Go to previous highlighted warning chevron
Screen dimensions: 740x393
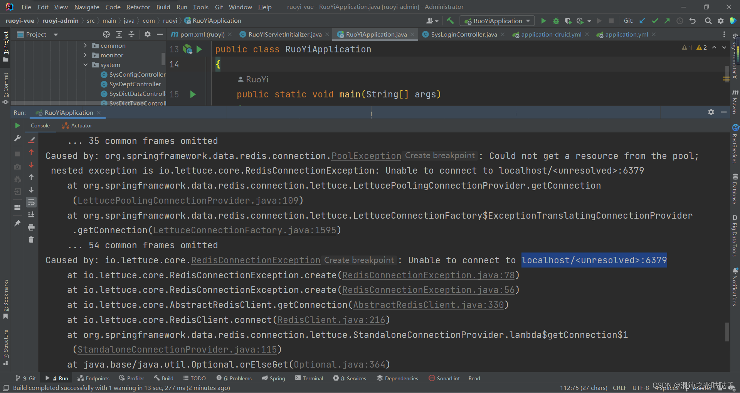(x=714, y=47)
